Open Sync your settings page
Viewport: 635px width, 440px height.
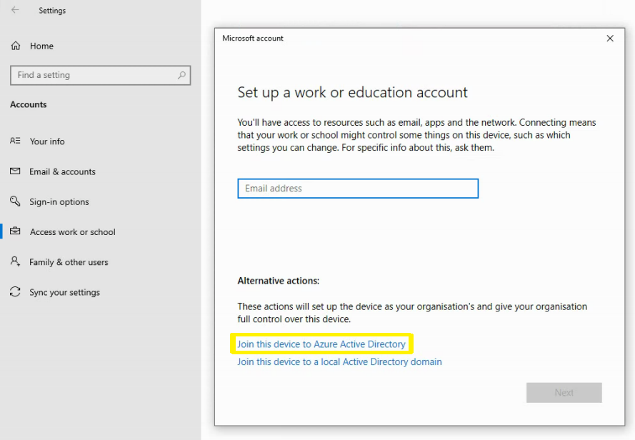pos(65,293)
